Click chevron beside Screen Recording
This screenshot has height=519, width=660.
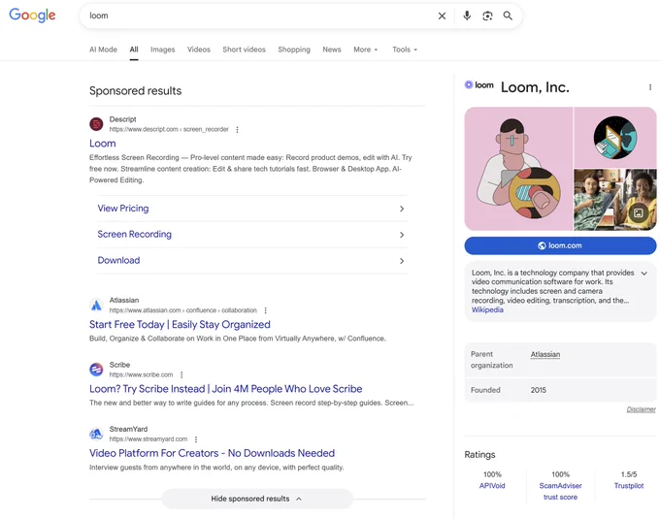[402, 235]
